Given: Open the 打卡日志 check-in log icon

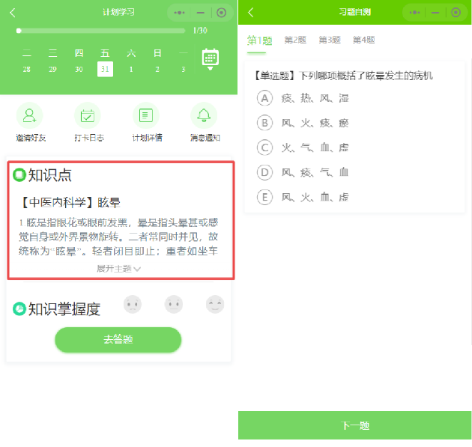Looking at the screenshot, I should (88, 115).
